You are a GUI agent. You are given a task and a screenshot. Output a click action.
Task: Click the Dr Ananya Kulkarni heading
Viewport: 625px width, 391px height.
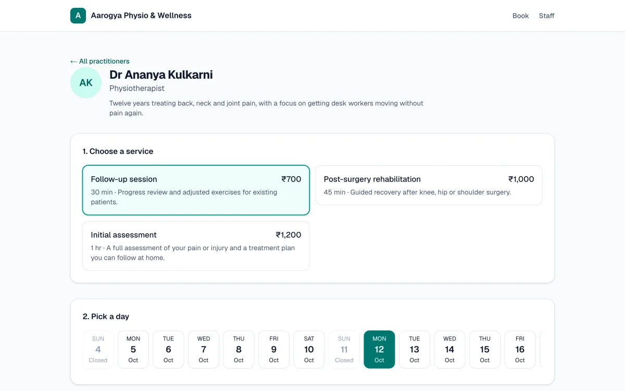[161, 75]
